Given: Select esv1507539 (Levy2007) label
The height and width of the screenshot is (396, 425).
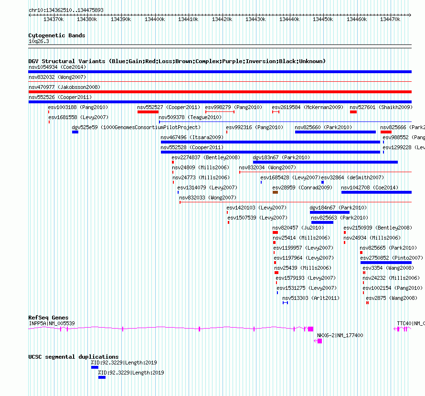Looking at the screenshot, I should pyautogui.click(x=257, y=218).
